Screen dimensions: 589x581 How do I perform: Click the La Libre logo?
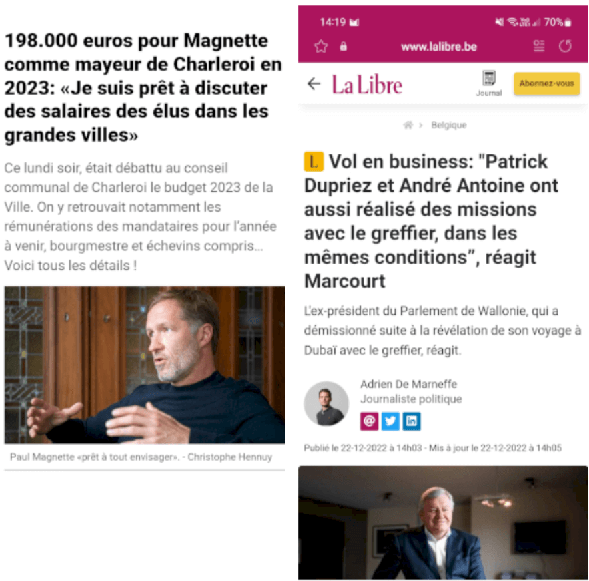pyautogui.click(x=367, y=84)
